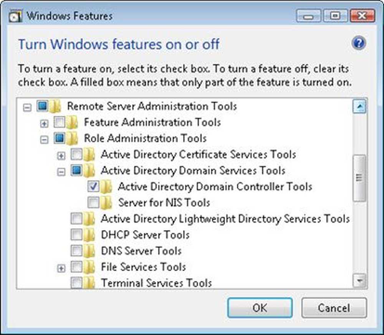Click the Windows Features title bar icon

15,16
